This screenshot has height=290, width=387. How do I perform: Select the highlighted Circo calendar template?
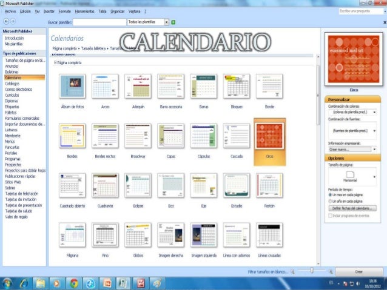point(269,142)
